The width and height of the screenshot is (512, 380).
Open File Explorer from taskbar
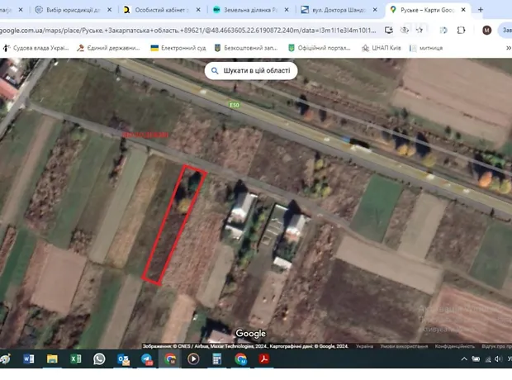tap(52, 359)
